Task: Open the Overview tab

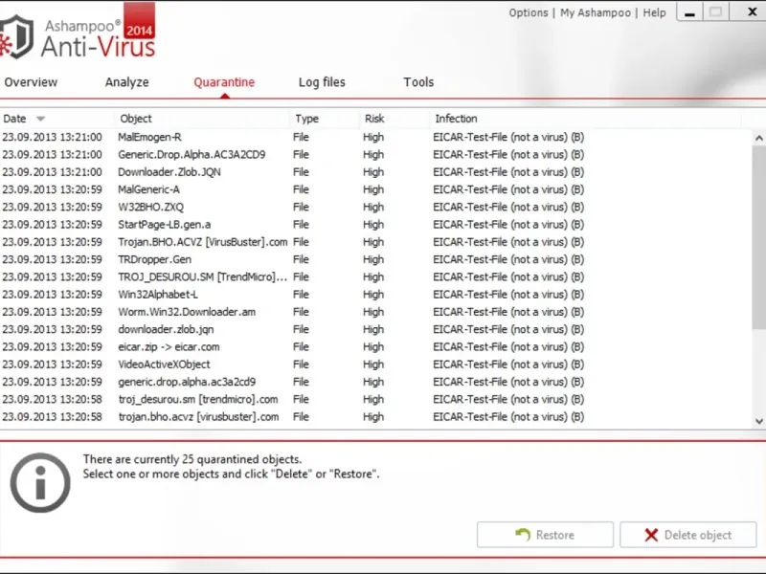Action: [x=31, y=82]
